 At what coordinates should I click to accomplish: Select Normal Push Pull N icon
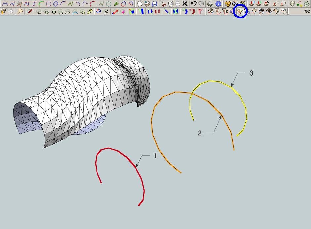(x=267, y=4)
